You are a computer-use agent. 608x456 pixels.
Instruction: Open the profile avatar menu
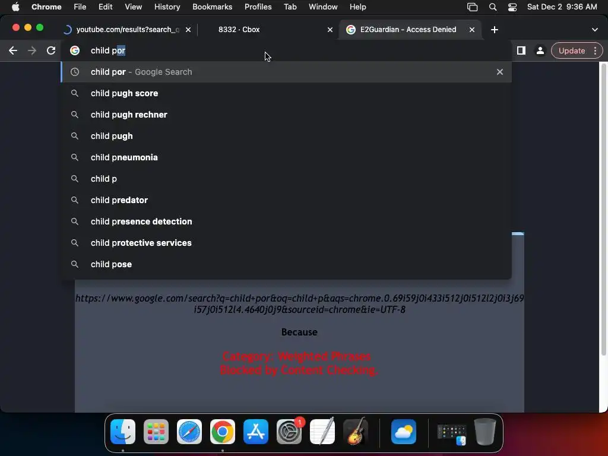540,51
